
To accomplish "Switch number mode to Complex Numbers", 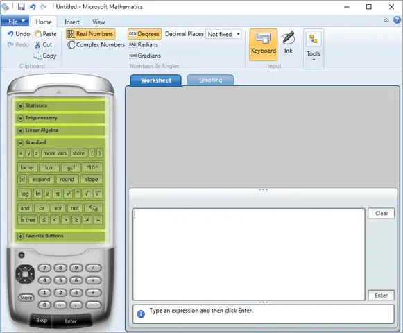I will pyautogui.click(x=96, y=44).
